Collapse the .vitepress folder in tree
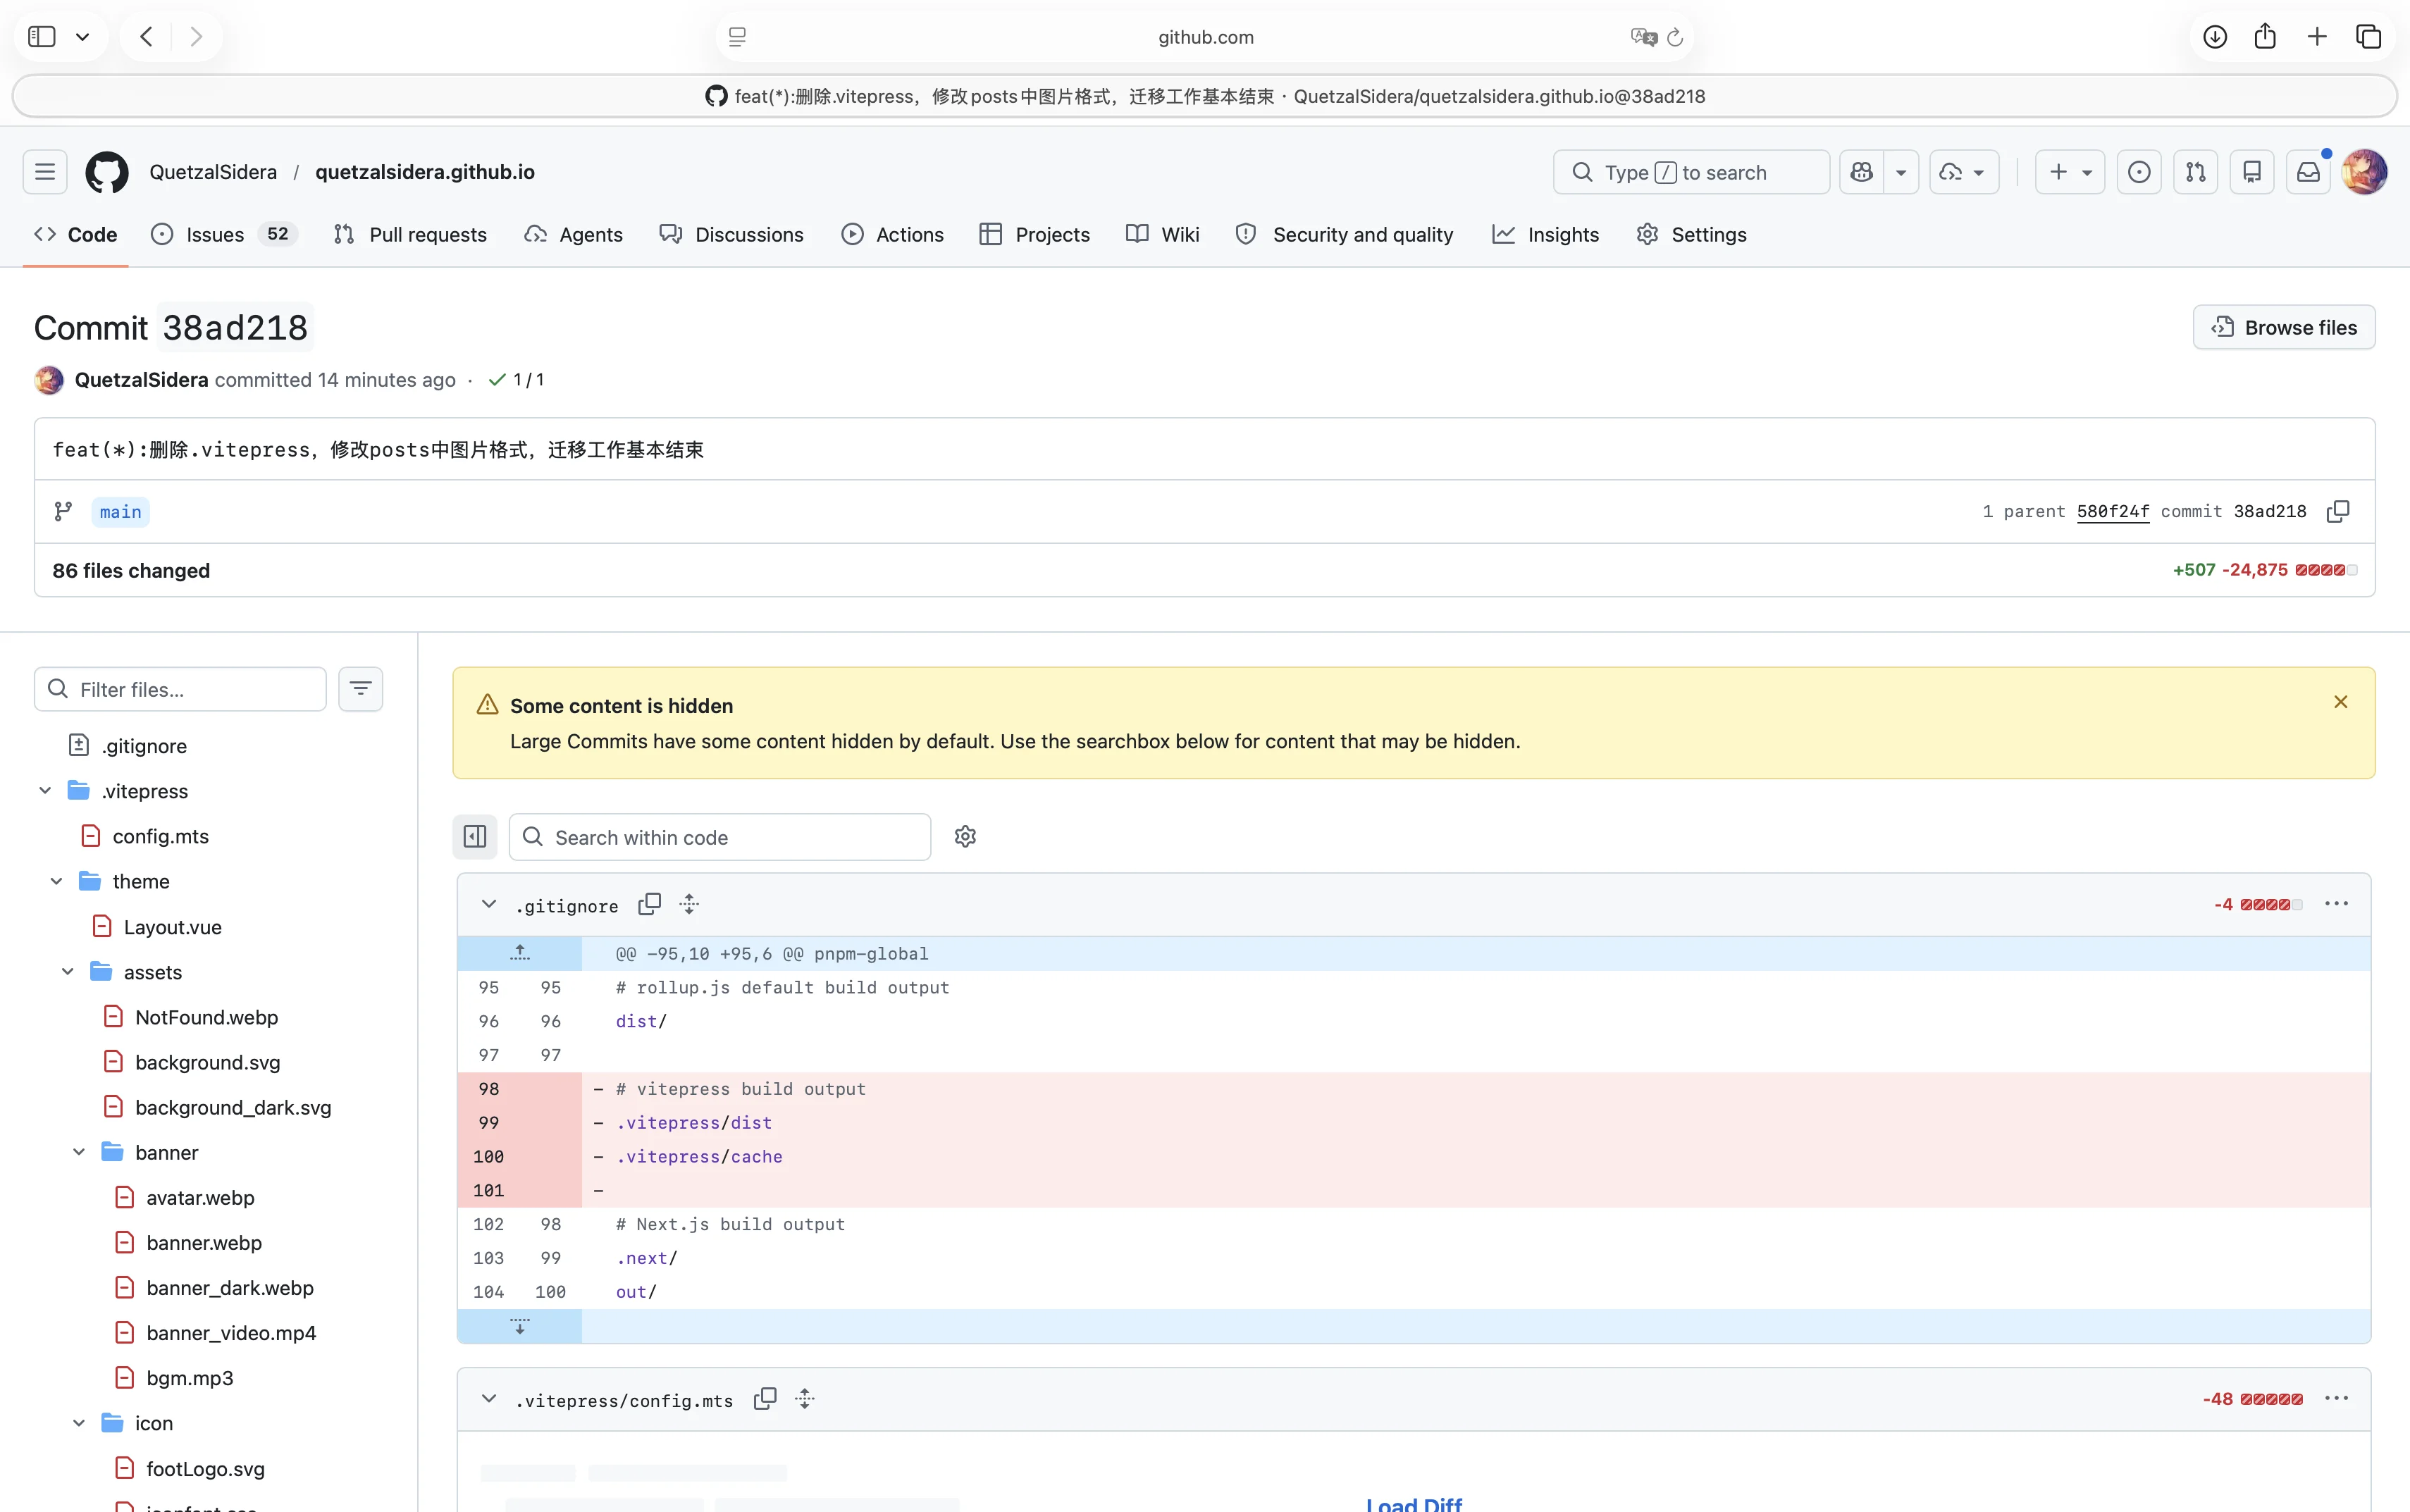 click(x=45, y=791)
